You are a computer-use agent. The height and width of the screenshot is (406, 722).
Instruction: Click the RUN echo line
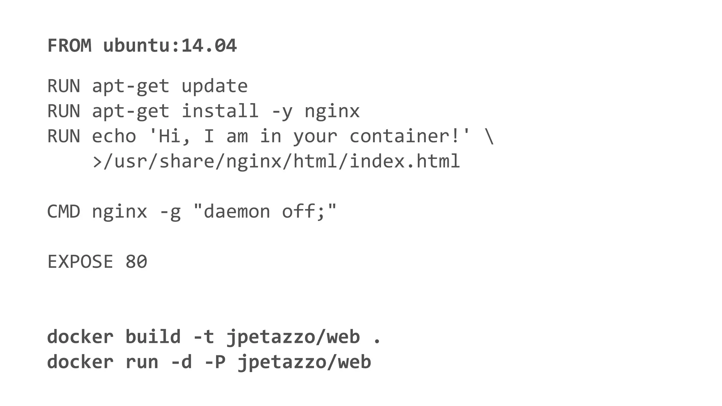(270, 136)
